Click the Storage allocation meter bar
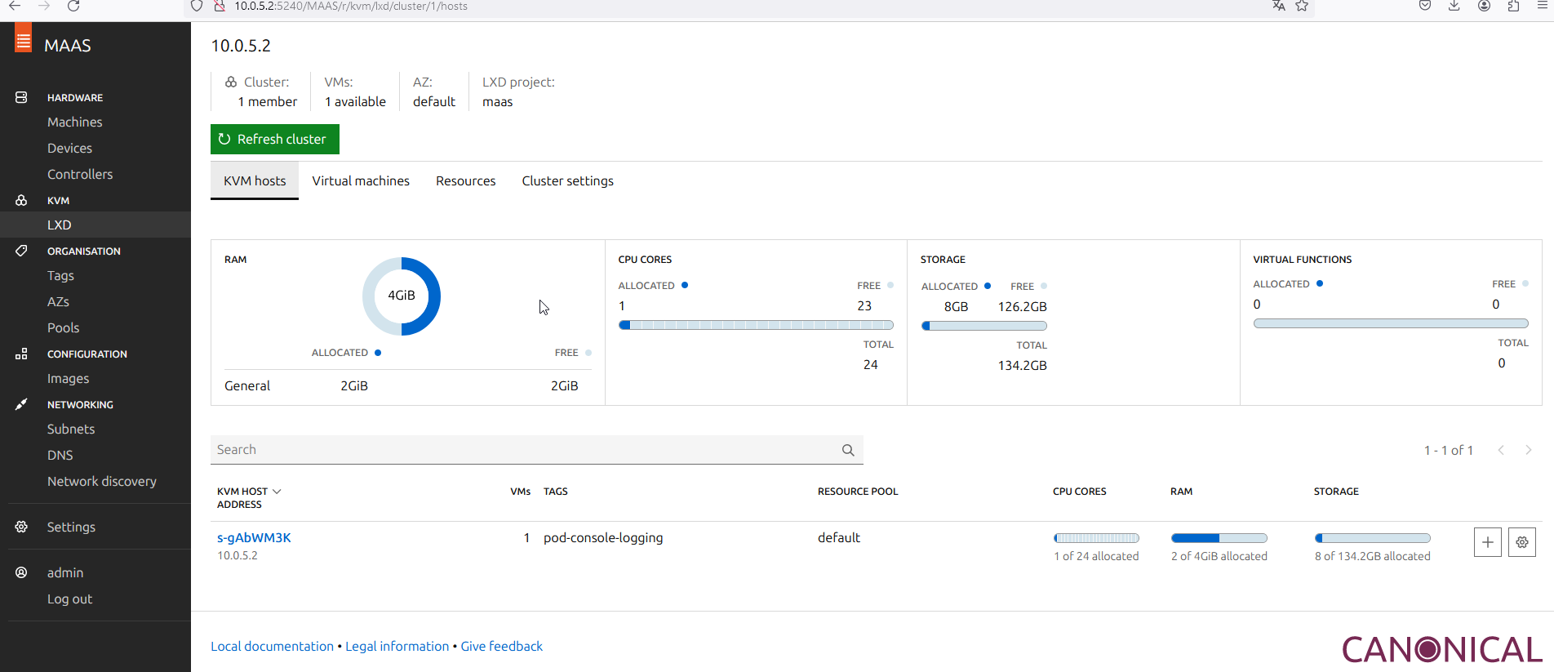The height and width of the screenshot is (672, 1554). pyautogui.click(x=984, y=326)
